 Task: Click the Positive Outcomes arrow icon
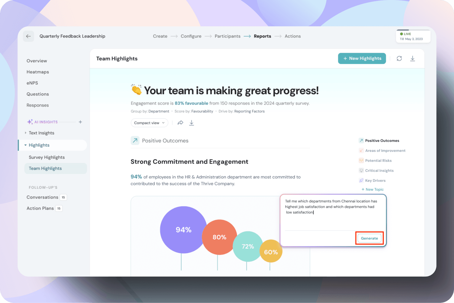pyautogui.click(x=135, y=141)
